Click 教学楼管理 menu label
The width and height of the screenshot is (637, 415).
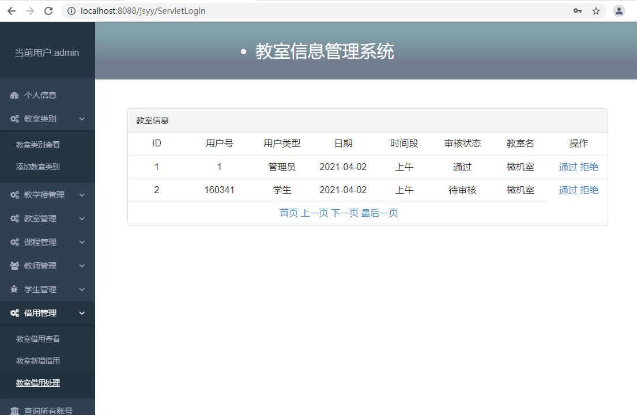(44, 195)
